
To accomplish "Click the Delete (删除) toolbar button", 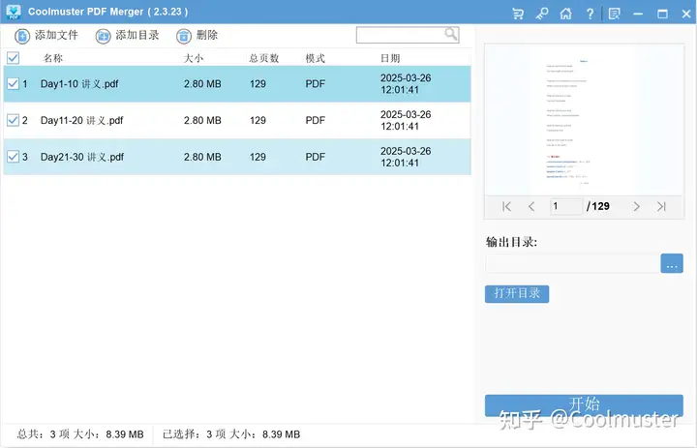I will [x=197, y=36].
